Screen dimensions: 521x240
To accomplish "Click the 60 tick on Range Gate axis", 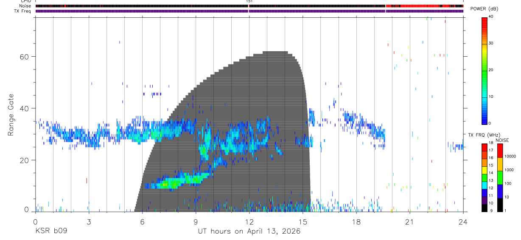I will [x=25, y=57].
